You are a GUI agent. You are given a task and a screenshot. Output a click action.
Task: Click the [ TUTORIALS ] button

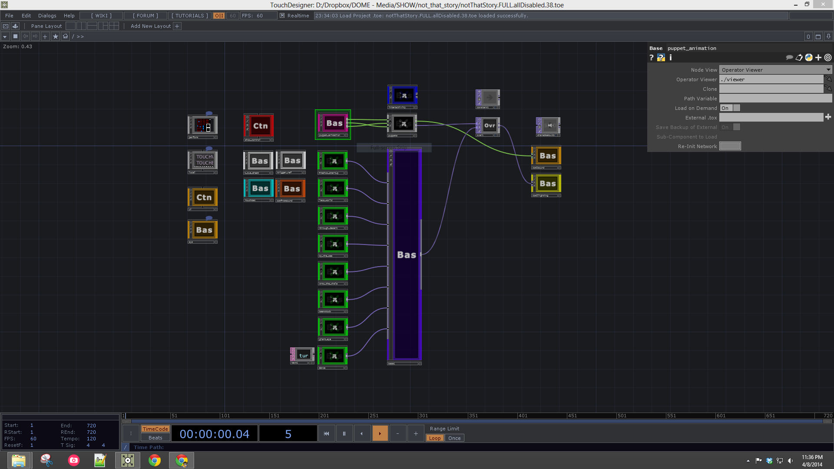189,16
